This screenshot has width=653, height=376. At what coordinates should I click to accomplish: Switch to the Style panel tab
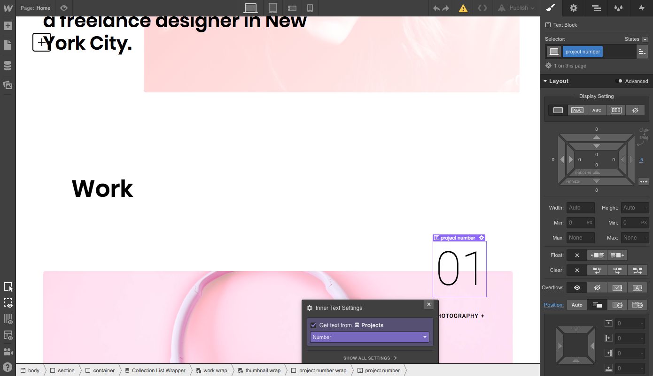pos(552,8)
